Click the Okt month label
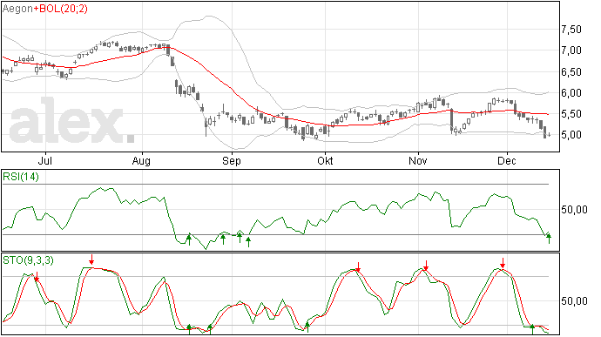The image size is (601, 337). (325, 160)
